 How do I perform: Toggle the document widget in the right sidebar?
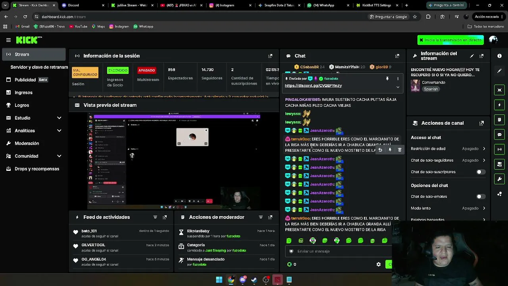coord(500,120)
